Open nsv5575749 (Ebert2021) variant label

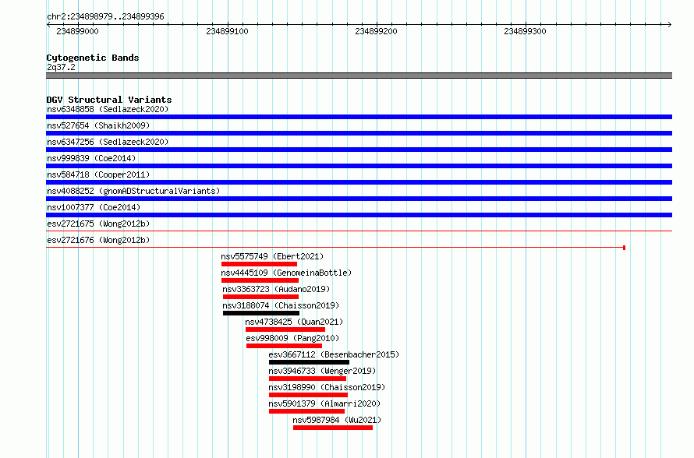pos(272,256)
